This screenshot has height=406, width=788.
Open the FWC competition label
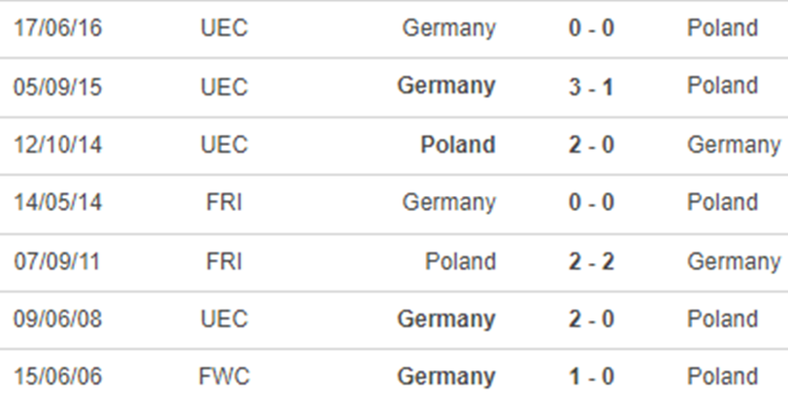(224, 377)
